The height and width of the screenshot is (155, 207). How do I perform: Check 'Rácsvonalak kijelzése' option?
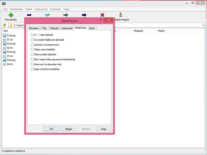coord(32,54)
